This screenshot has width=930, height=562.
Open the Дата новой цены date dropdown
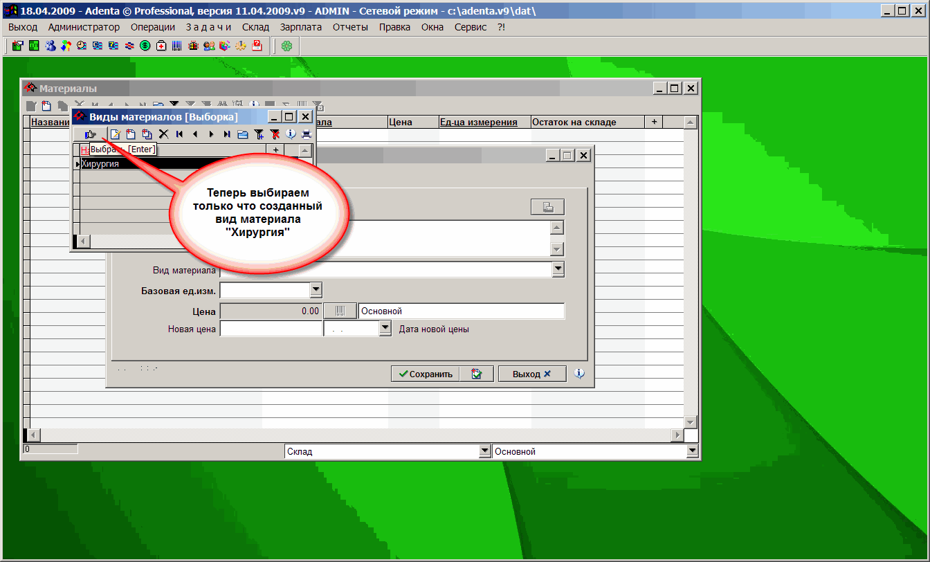pos(386,329)
